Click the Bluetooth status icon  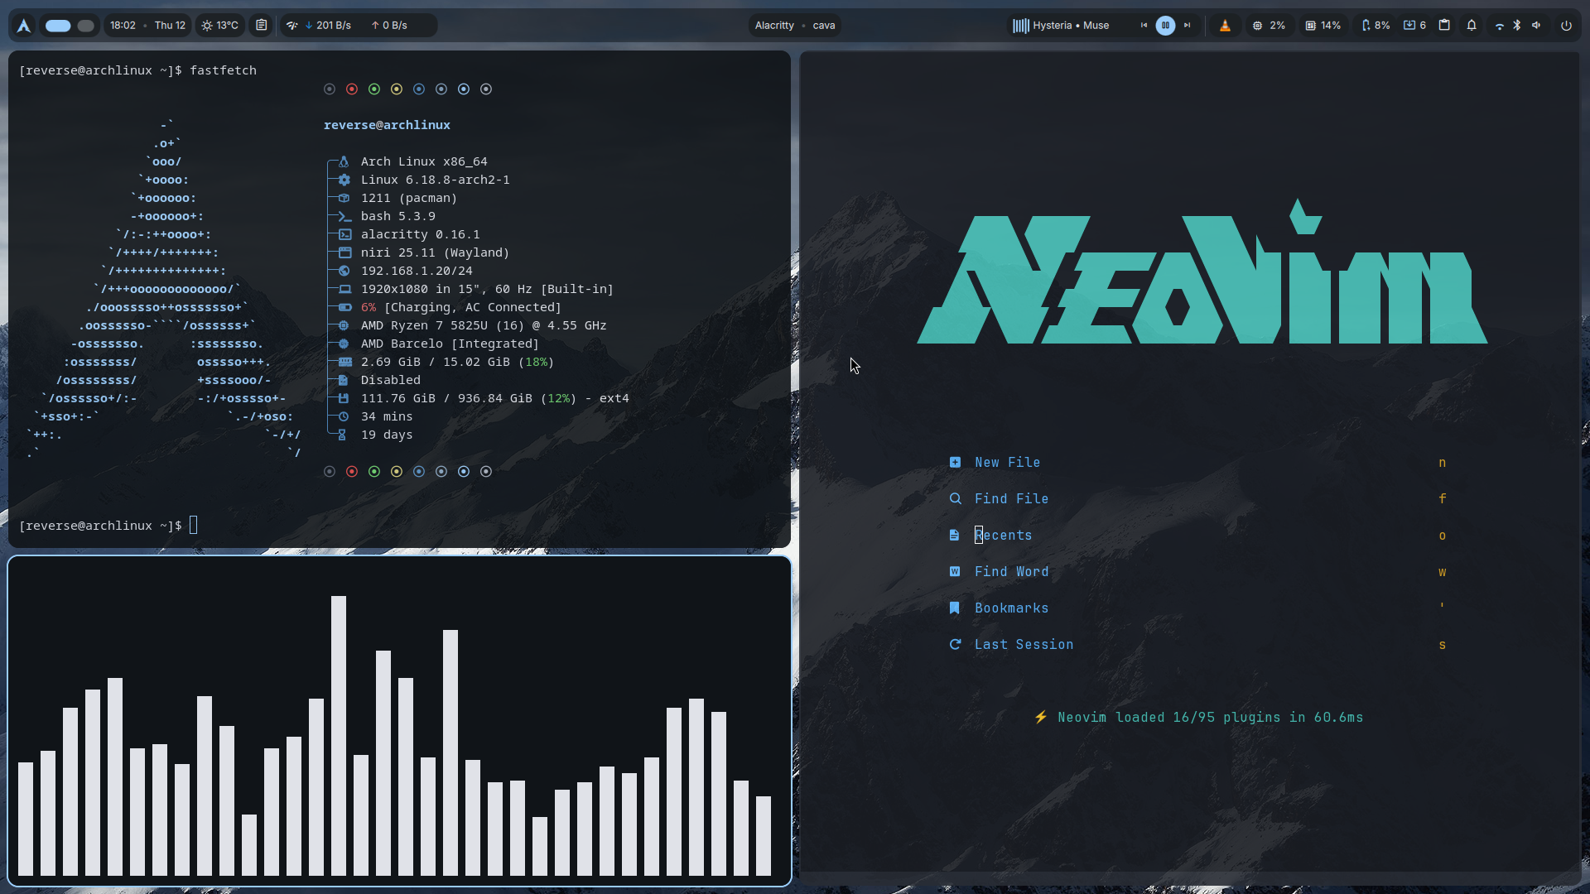pyautogui.click(x=1517, y=26)
